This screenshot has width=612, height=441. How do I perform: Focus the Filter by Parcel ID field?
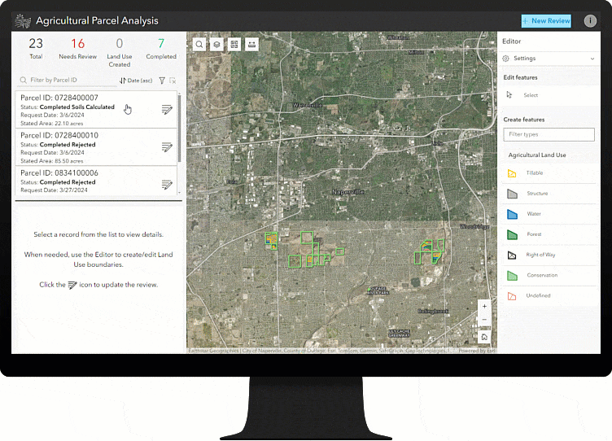pos(68,80)
